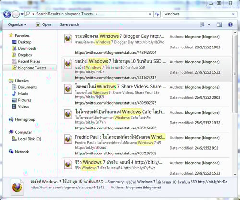240x200 pixels.
Task: Click into the search box containing 'windows'
Action: (197, 14)
